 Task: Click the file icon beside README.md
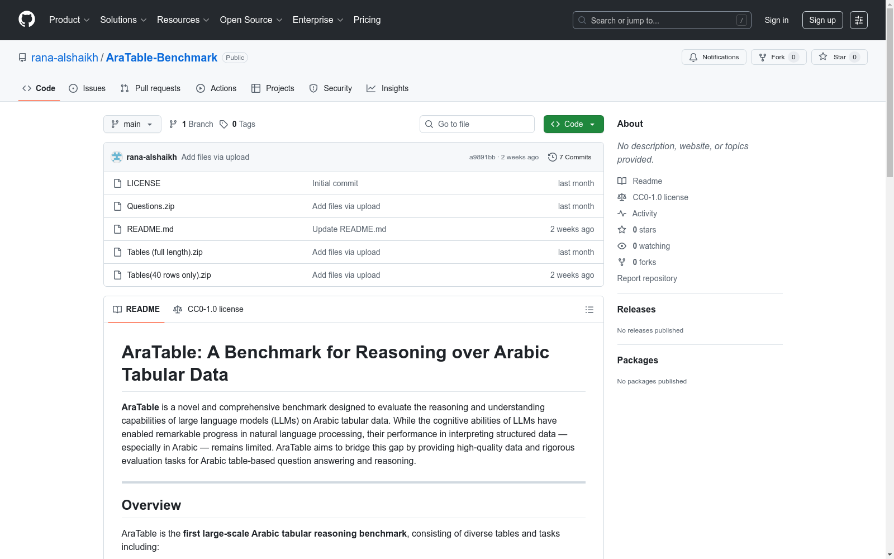coord(117,229)
